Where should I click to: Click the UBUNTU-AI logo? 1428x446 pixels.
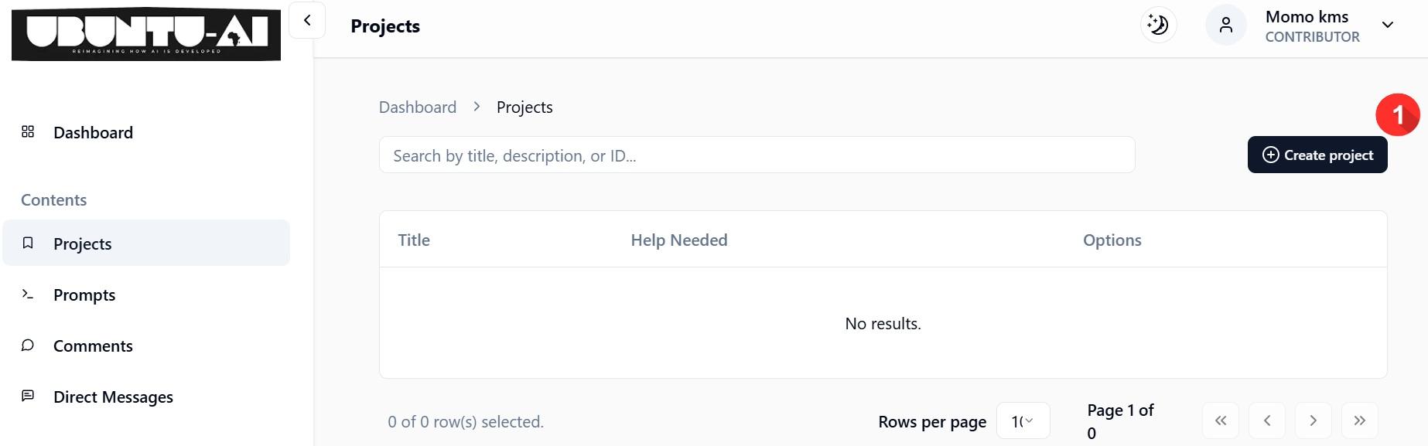[146, 34]
